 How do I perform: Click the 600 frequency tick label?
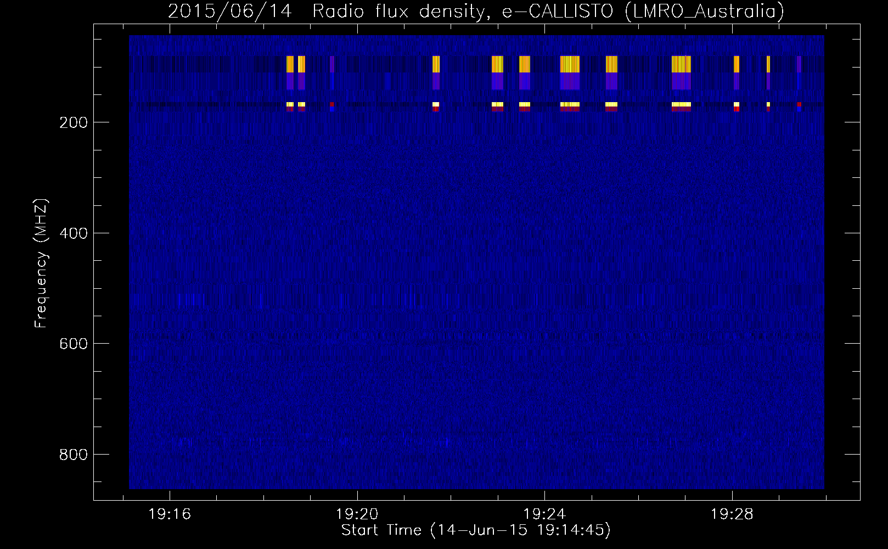74,344
